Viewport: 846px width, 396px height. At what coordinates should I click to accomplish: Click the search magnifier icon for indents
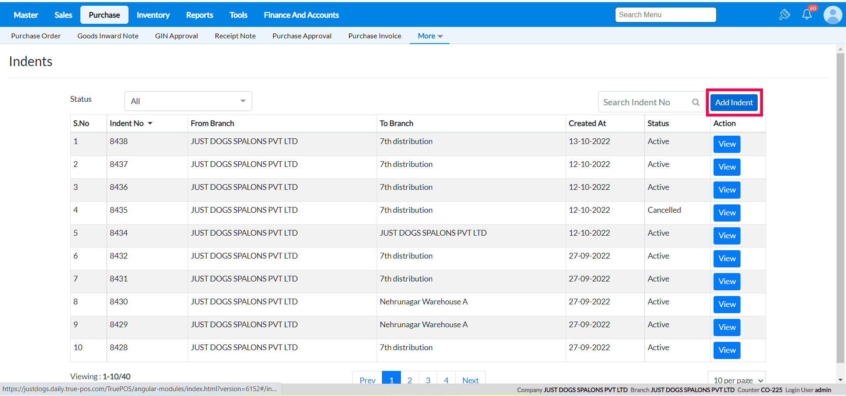[695, 102]
